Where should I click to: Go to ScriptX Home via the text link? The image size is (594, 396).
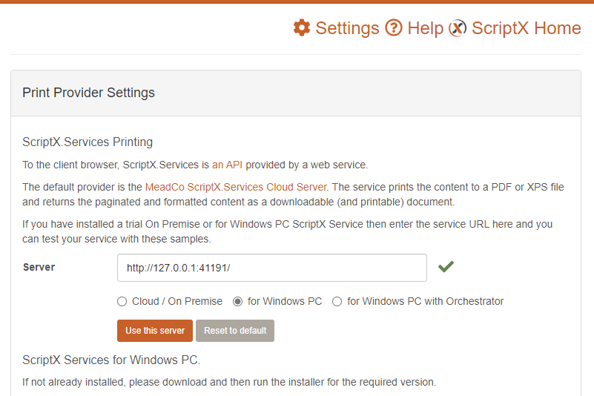click(527, 28)
